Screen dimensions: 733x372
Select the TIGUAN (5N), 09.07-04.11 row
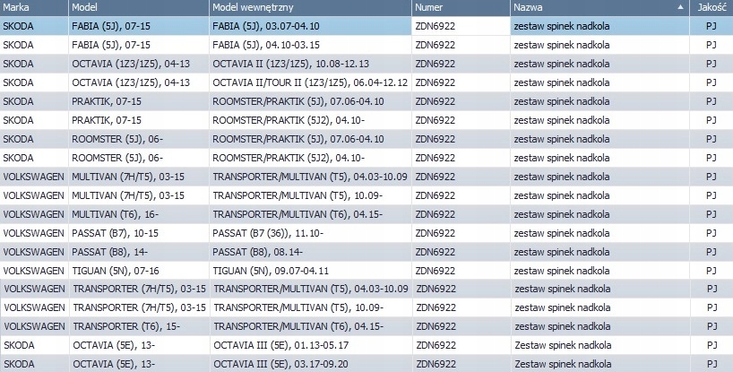click(x=271, y=271)
